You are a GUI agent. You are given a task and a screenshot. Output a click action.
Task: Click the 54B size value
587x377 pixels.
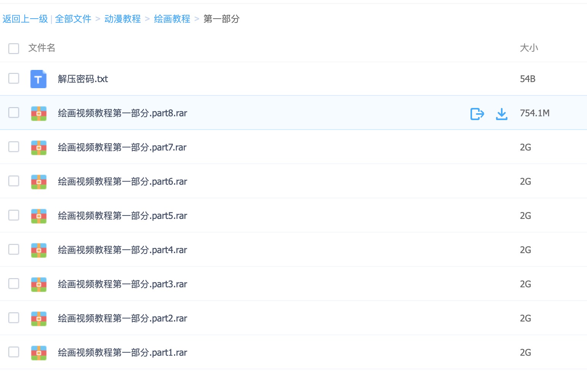tap(528, 79)
